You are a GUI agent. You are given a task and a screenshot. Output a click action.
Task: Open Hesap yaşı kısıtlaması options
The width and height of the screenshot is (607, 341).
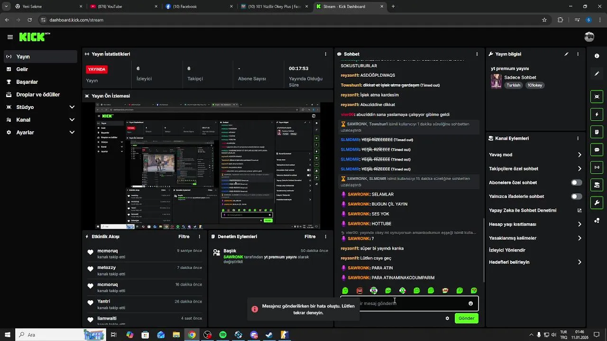535,224
